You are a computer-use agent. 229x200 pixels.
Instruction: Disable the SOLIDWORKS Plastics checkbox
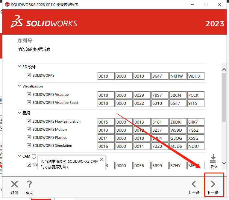[x=29, y=137]
